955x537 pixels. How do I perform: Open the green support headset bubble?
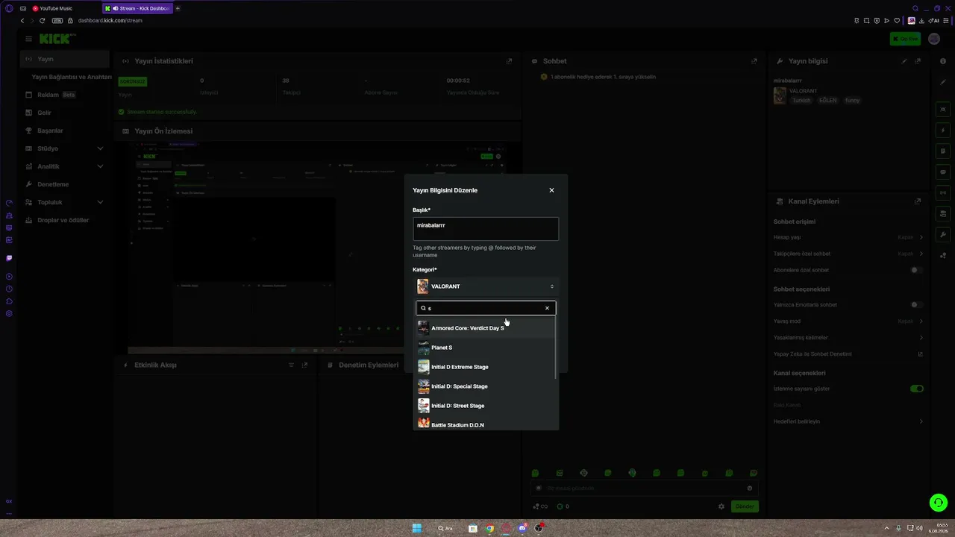click(938, 503)
